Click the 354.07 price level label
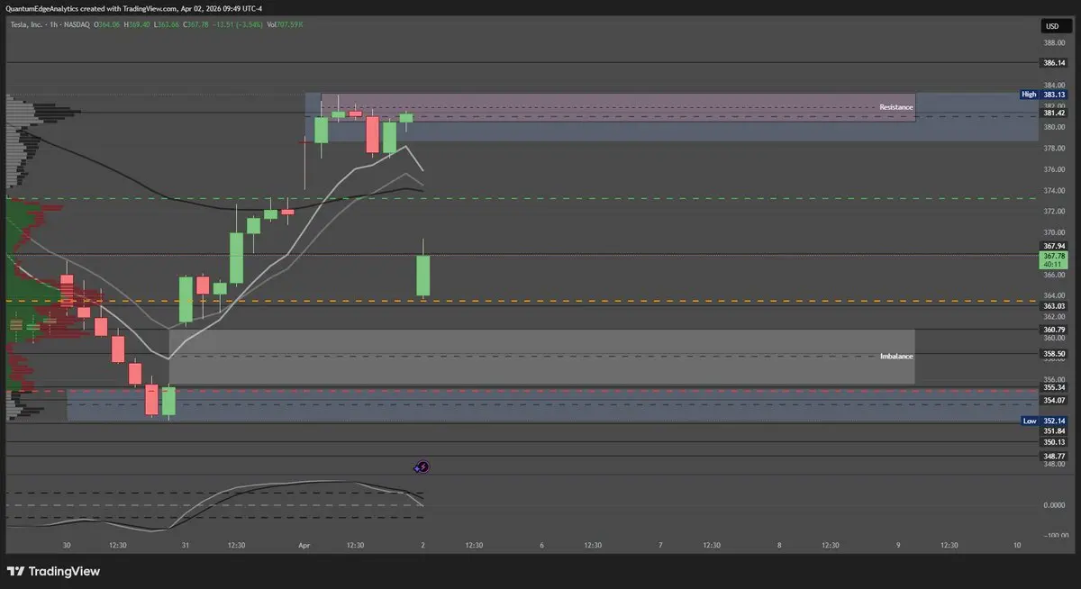The image size is (1081, 589). click(1054, 400)
